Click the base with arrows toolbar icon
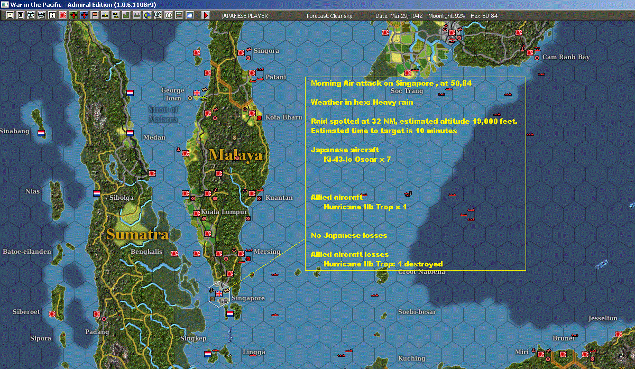Viewport: 635px width, 369px height. click(136, 15)
